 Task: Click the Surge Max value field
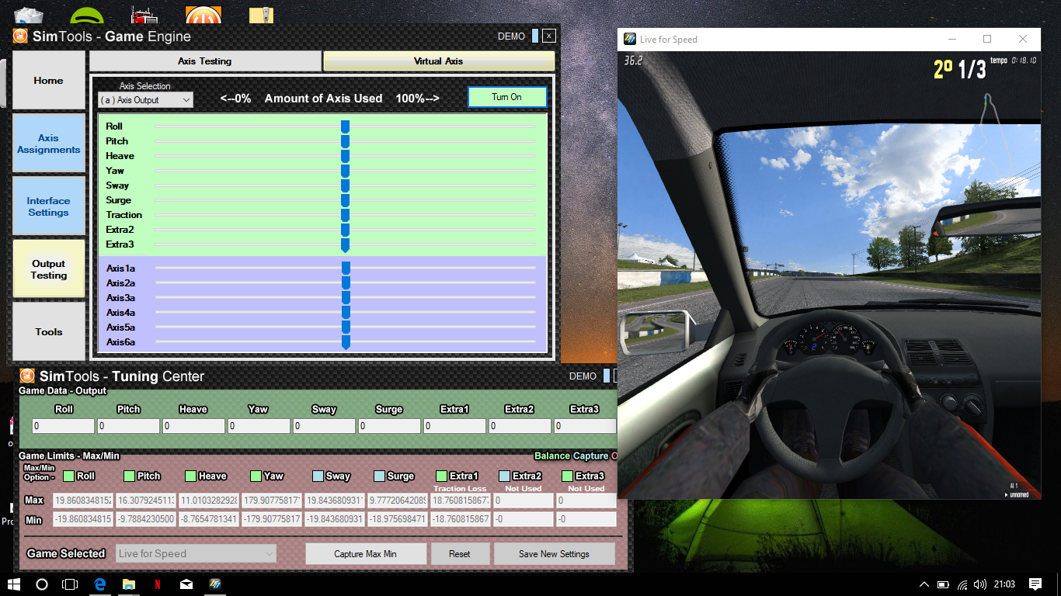point(398,501)
